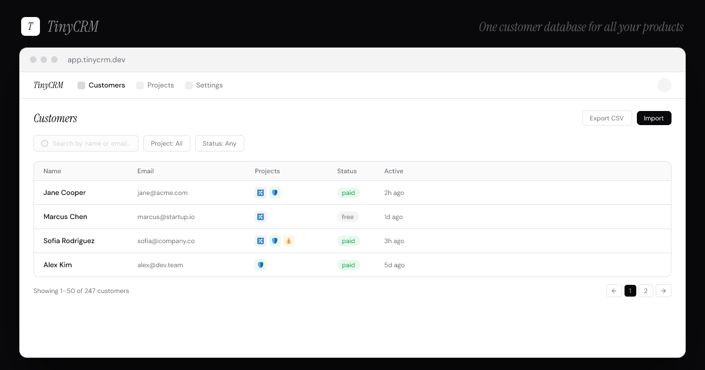Open the Projects nav tab
The image size is (705, 370).
[155, 85]
